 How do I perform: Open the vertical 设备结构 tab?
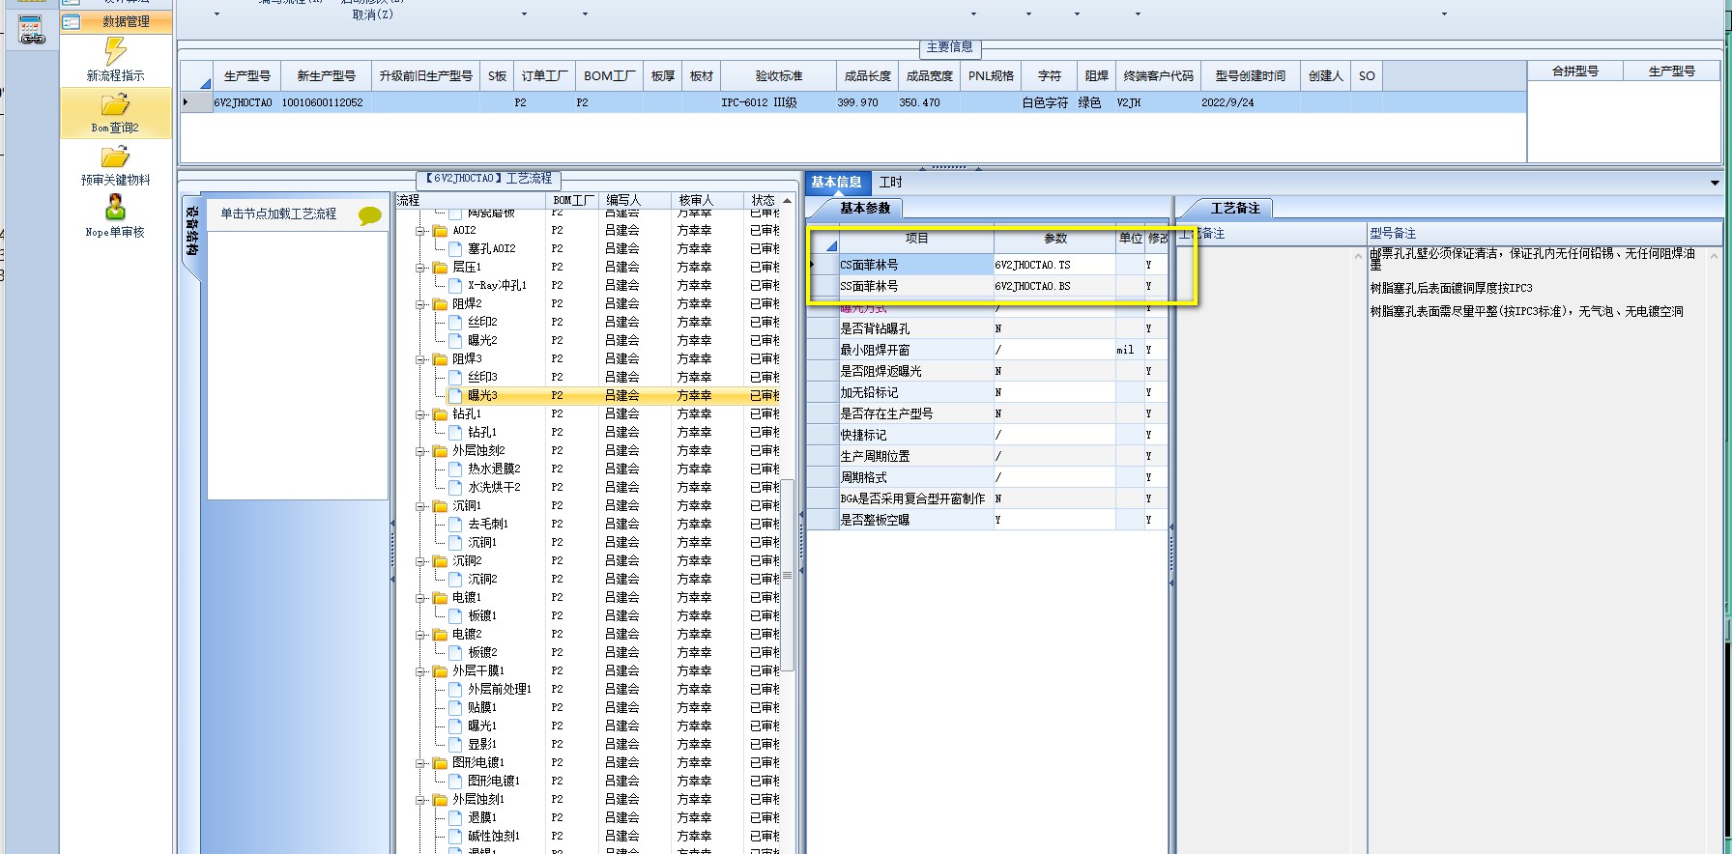(x=192, y=232)
